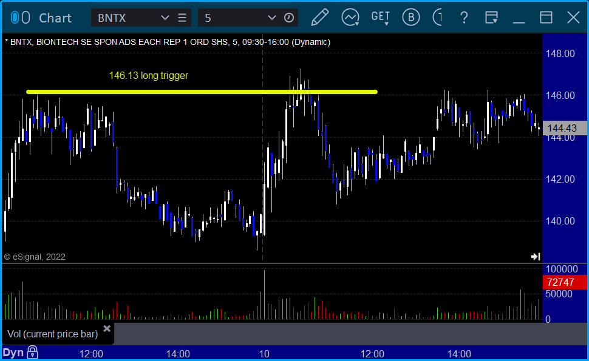Image resolution: width=589 pixels, height=361 pixels.
Task: Open the symbol list hamburger icon
Action: [x=182, y=18]
